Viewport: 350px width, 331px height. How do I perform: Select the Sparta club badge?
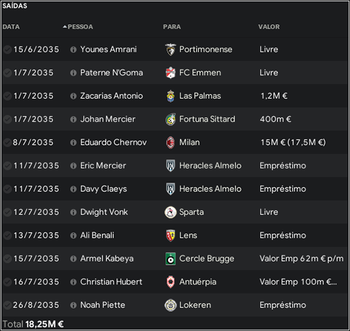(x=171, y=212)
